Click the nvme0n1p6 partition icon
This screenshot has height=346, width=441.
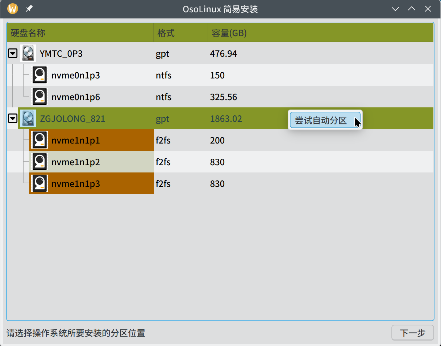[39, 97]
